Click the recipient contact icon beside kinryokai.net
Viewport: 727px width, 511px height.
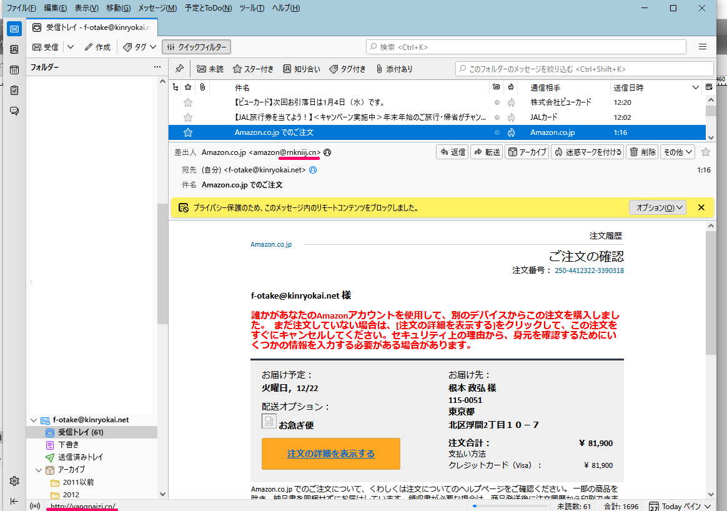pos(313,170)
